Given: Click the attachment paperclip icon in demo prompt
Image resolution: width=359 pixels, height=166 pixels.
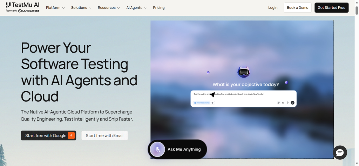Looking at the screenshot, I should click(x=279, y=103).
